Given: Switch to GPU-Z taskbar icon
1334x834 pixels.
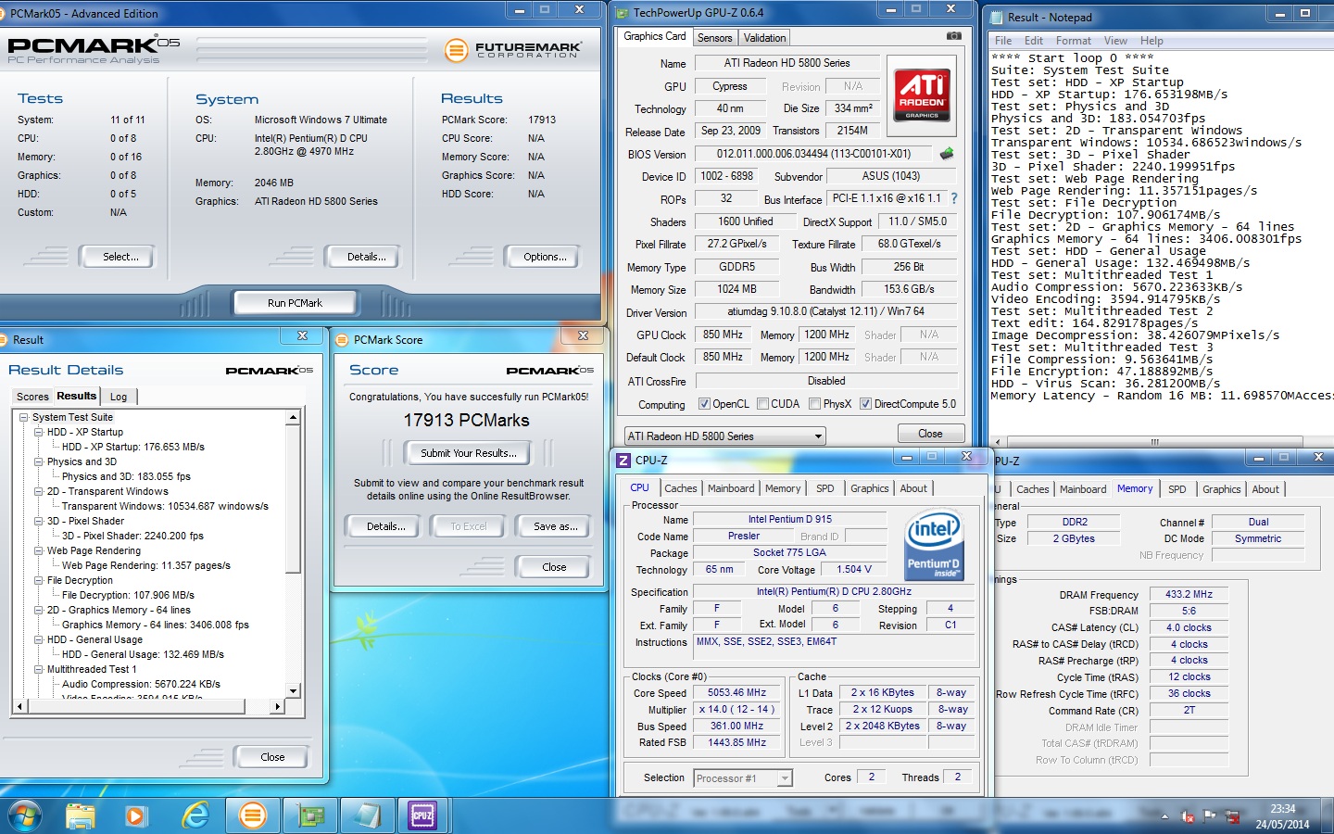Looking at the screenshot, I should [310, 815].
